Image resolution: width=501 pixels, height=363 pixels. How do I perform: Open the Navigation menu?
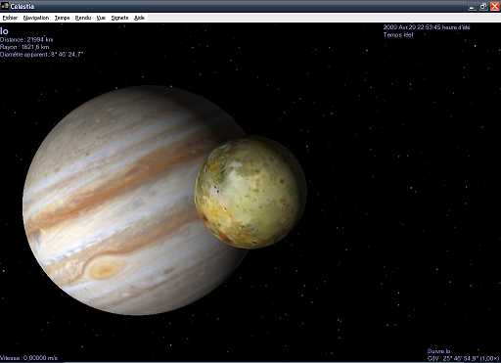(x=36, y=18)
